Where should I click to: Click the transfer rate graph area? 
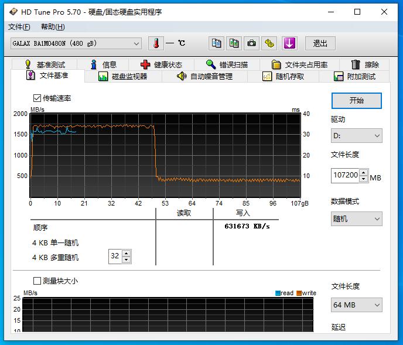click(165, 155)
